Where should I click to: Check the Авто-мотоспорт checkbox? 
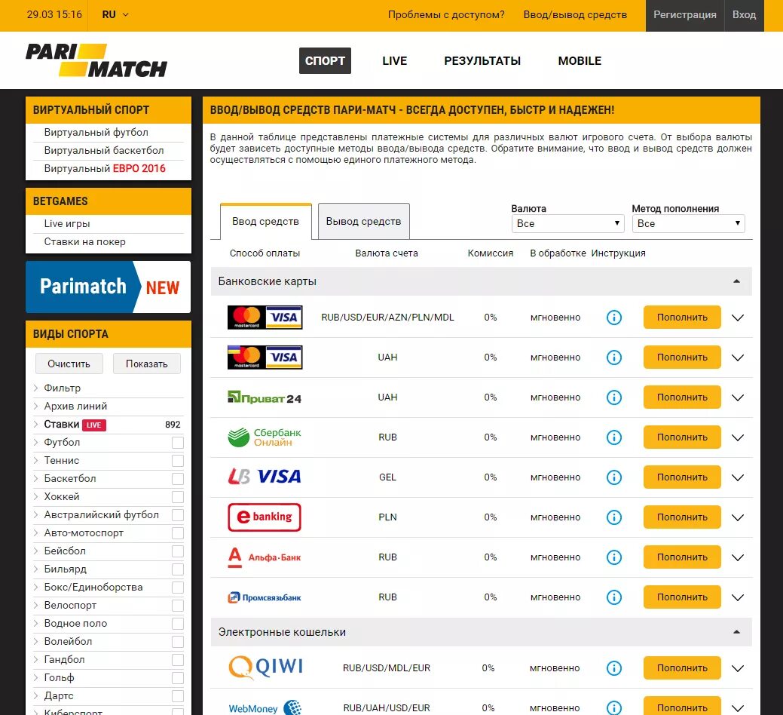178,533
